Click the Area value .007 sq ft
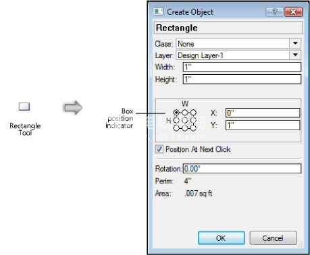The height and width of the screenshot is (255, 310). [x=198, y=194]
